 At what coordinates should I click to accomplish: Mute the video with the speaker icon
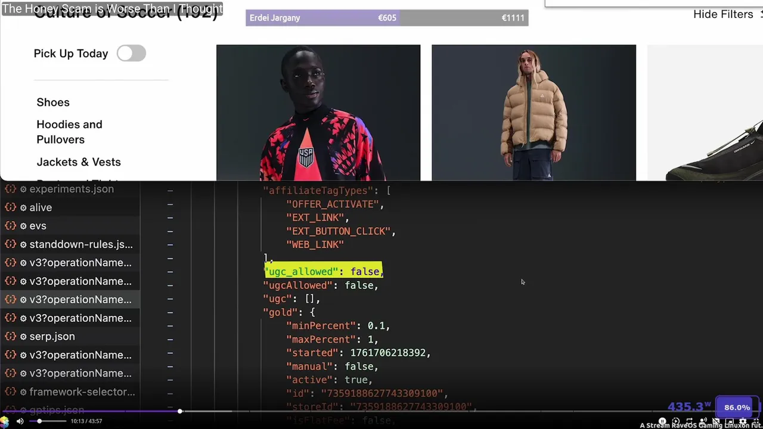point(20,421)
